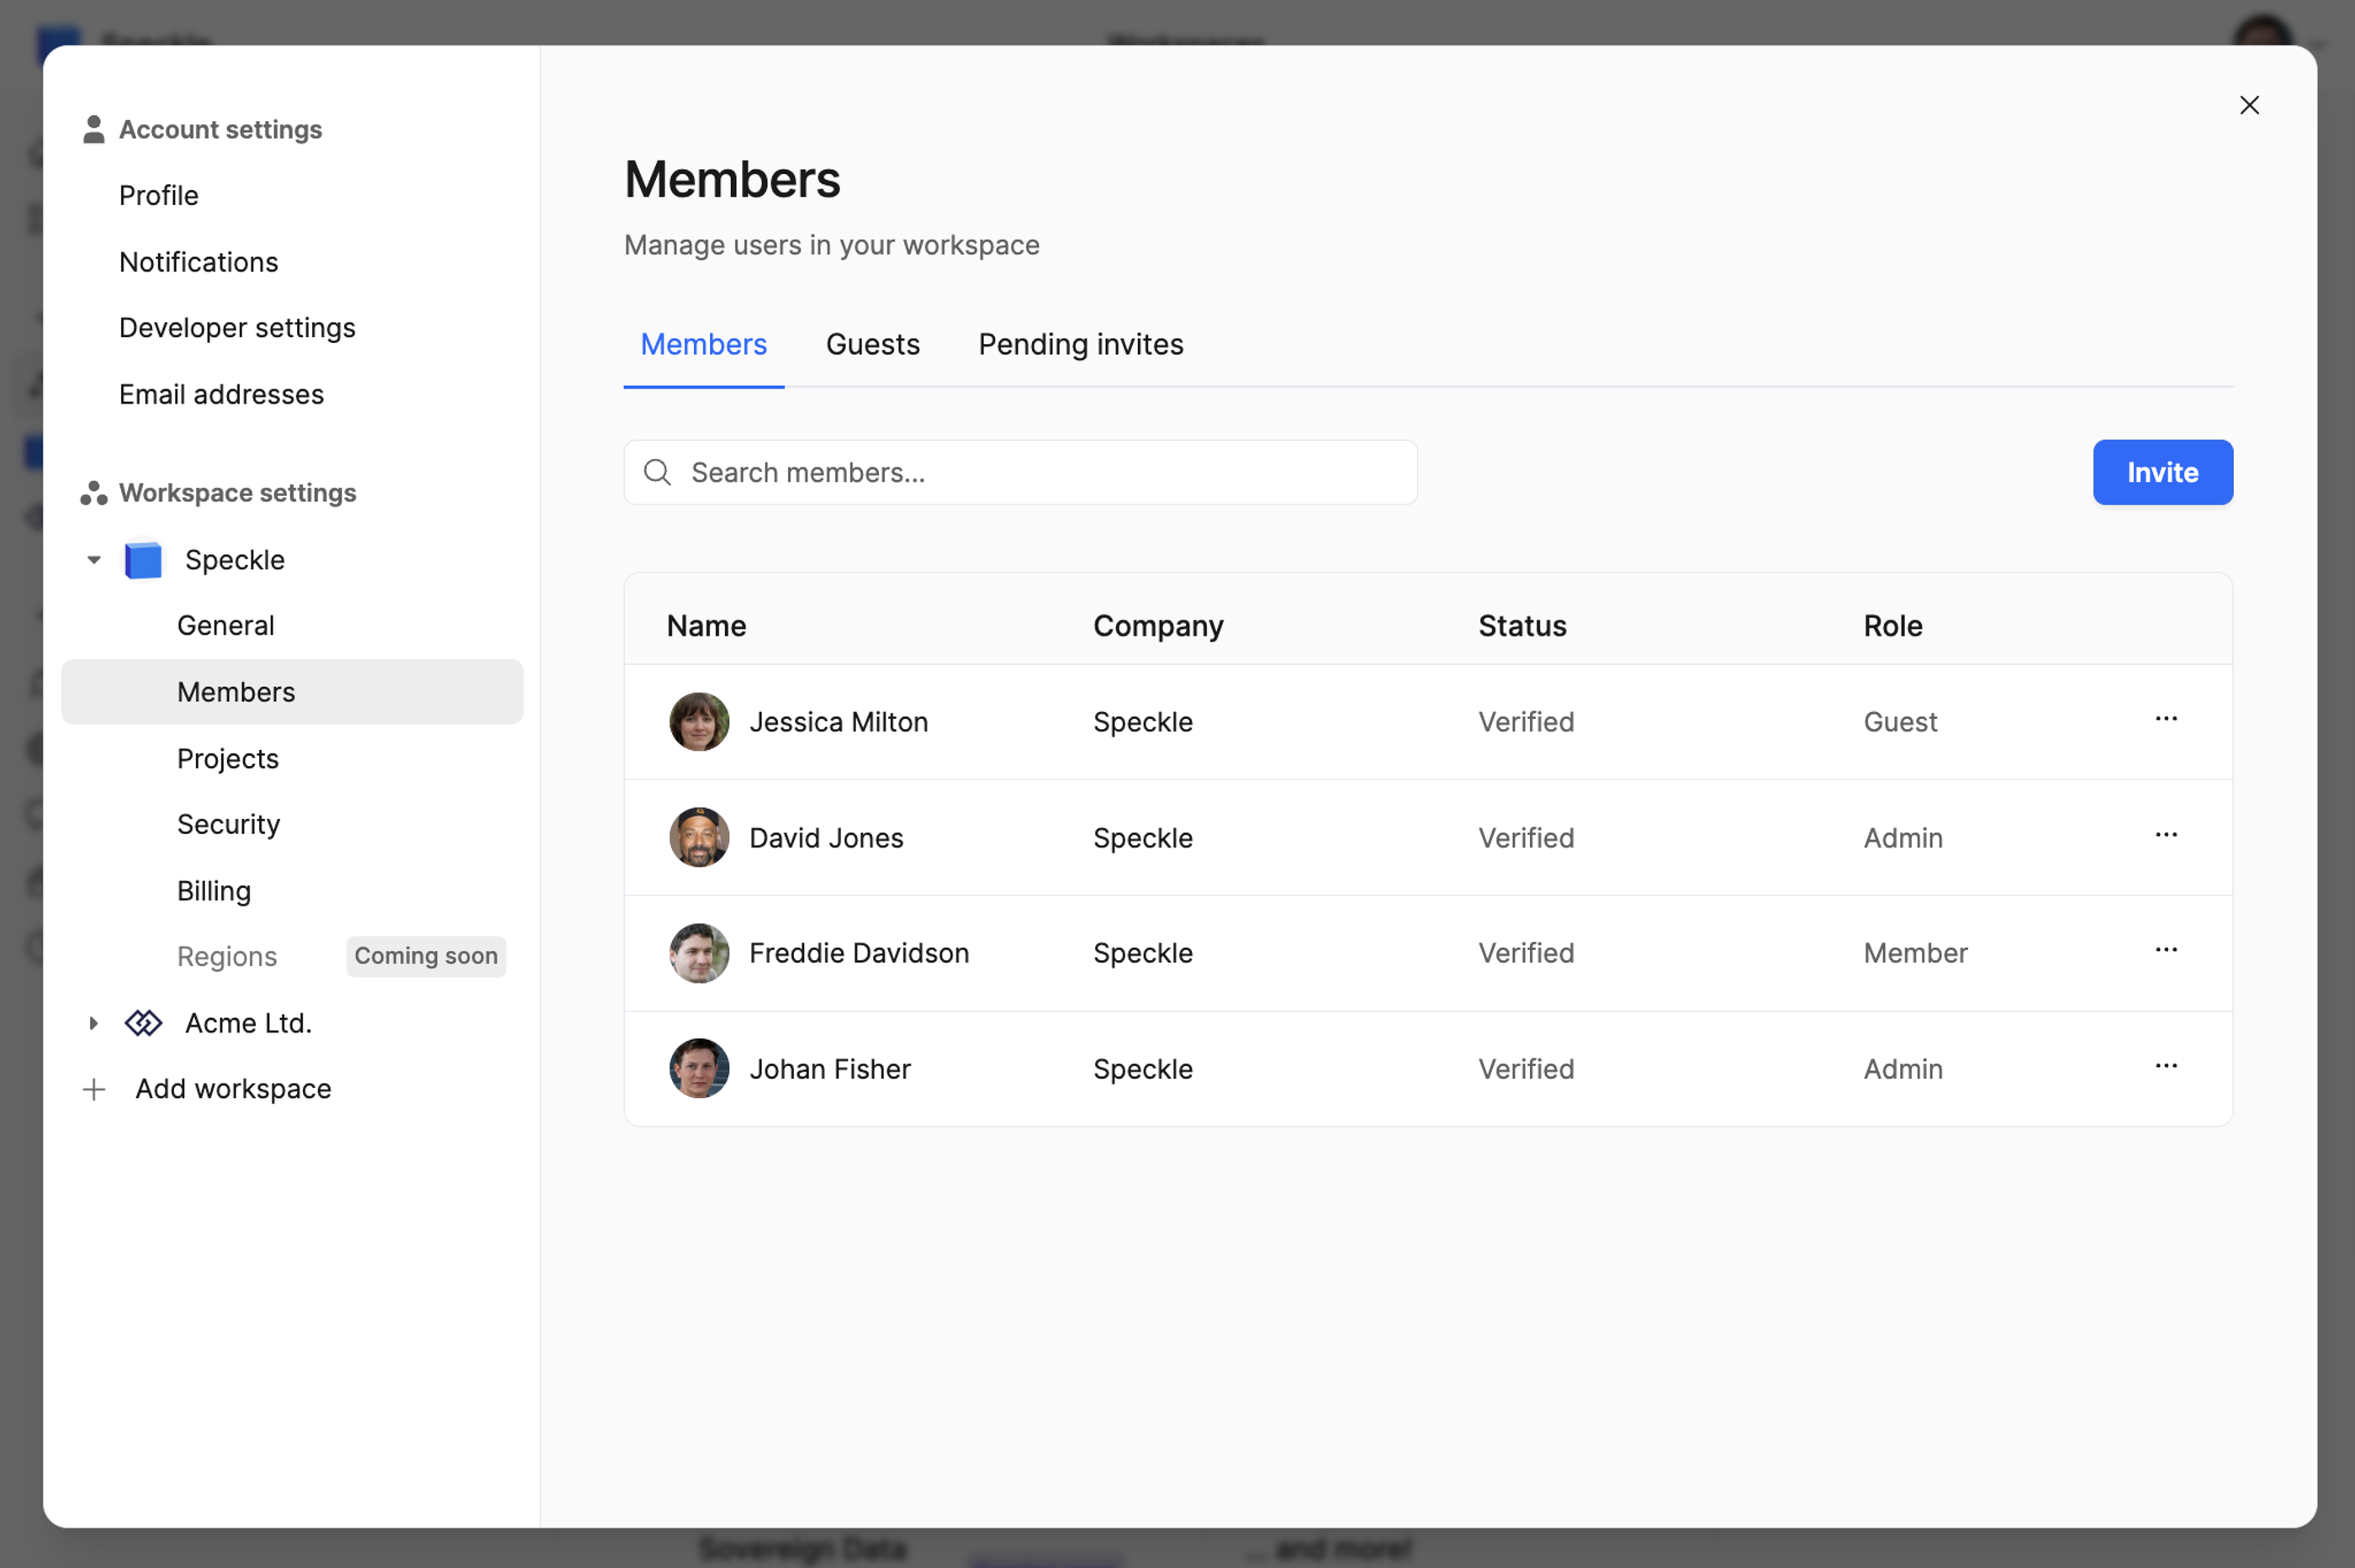Open Notifications settings
The height and width of the screenshot is (1568, 2355).
pyautogui.click(x=198, y=262)
